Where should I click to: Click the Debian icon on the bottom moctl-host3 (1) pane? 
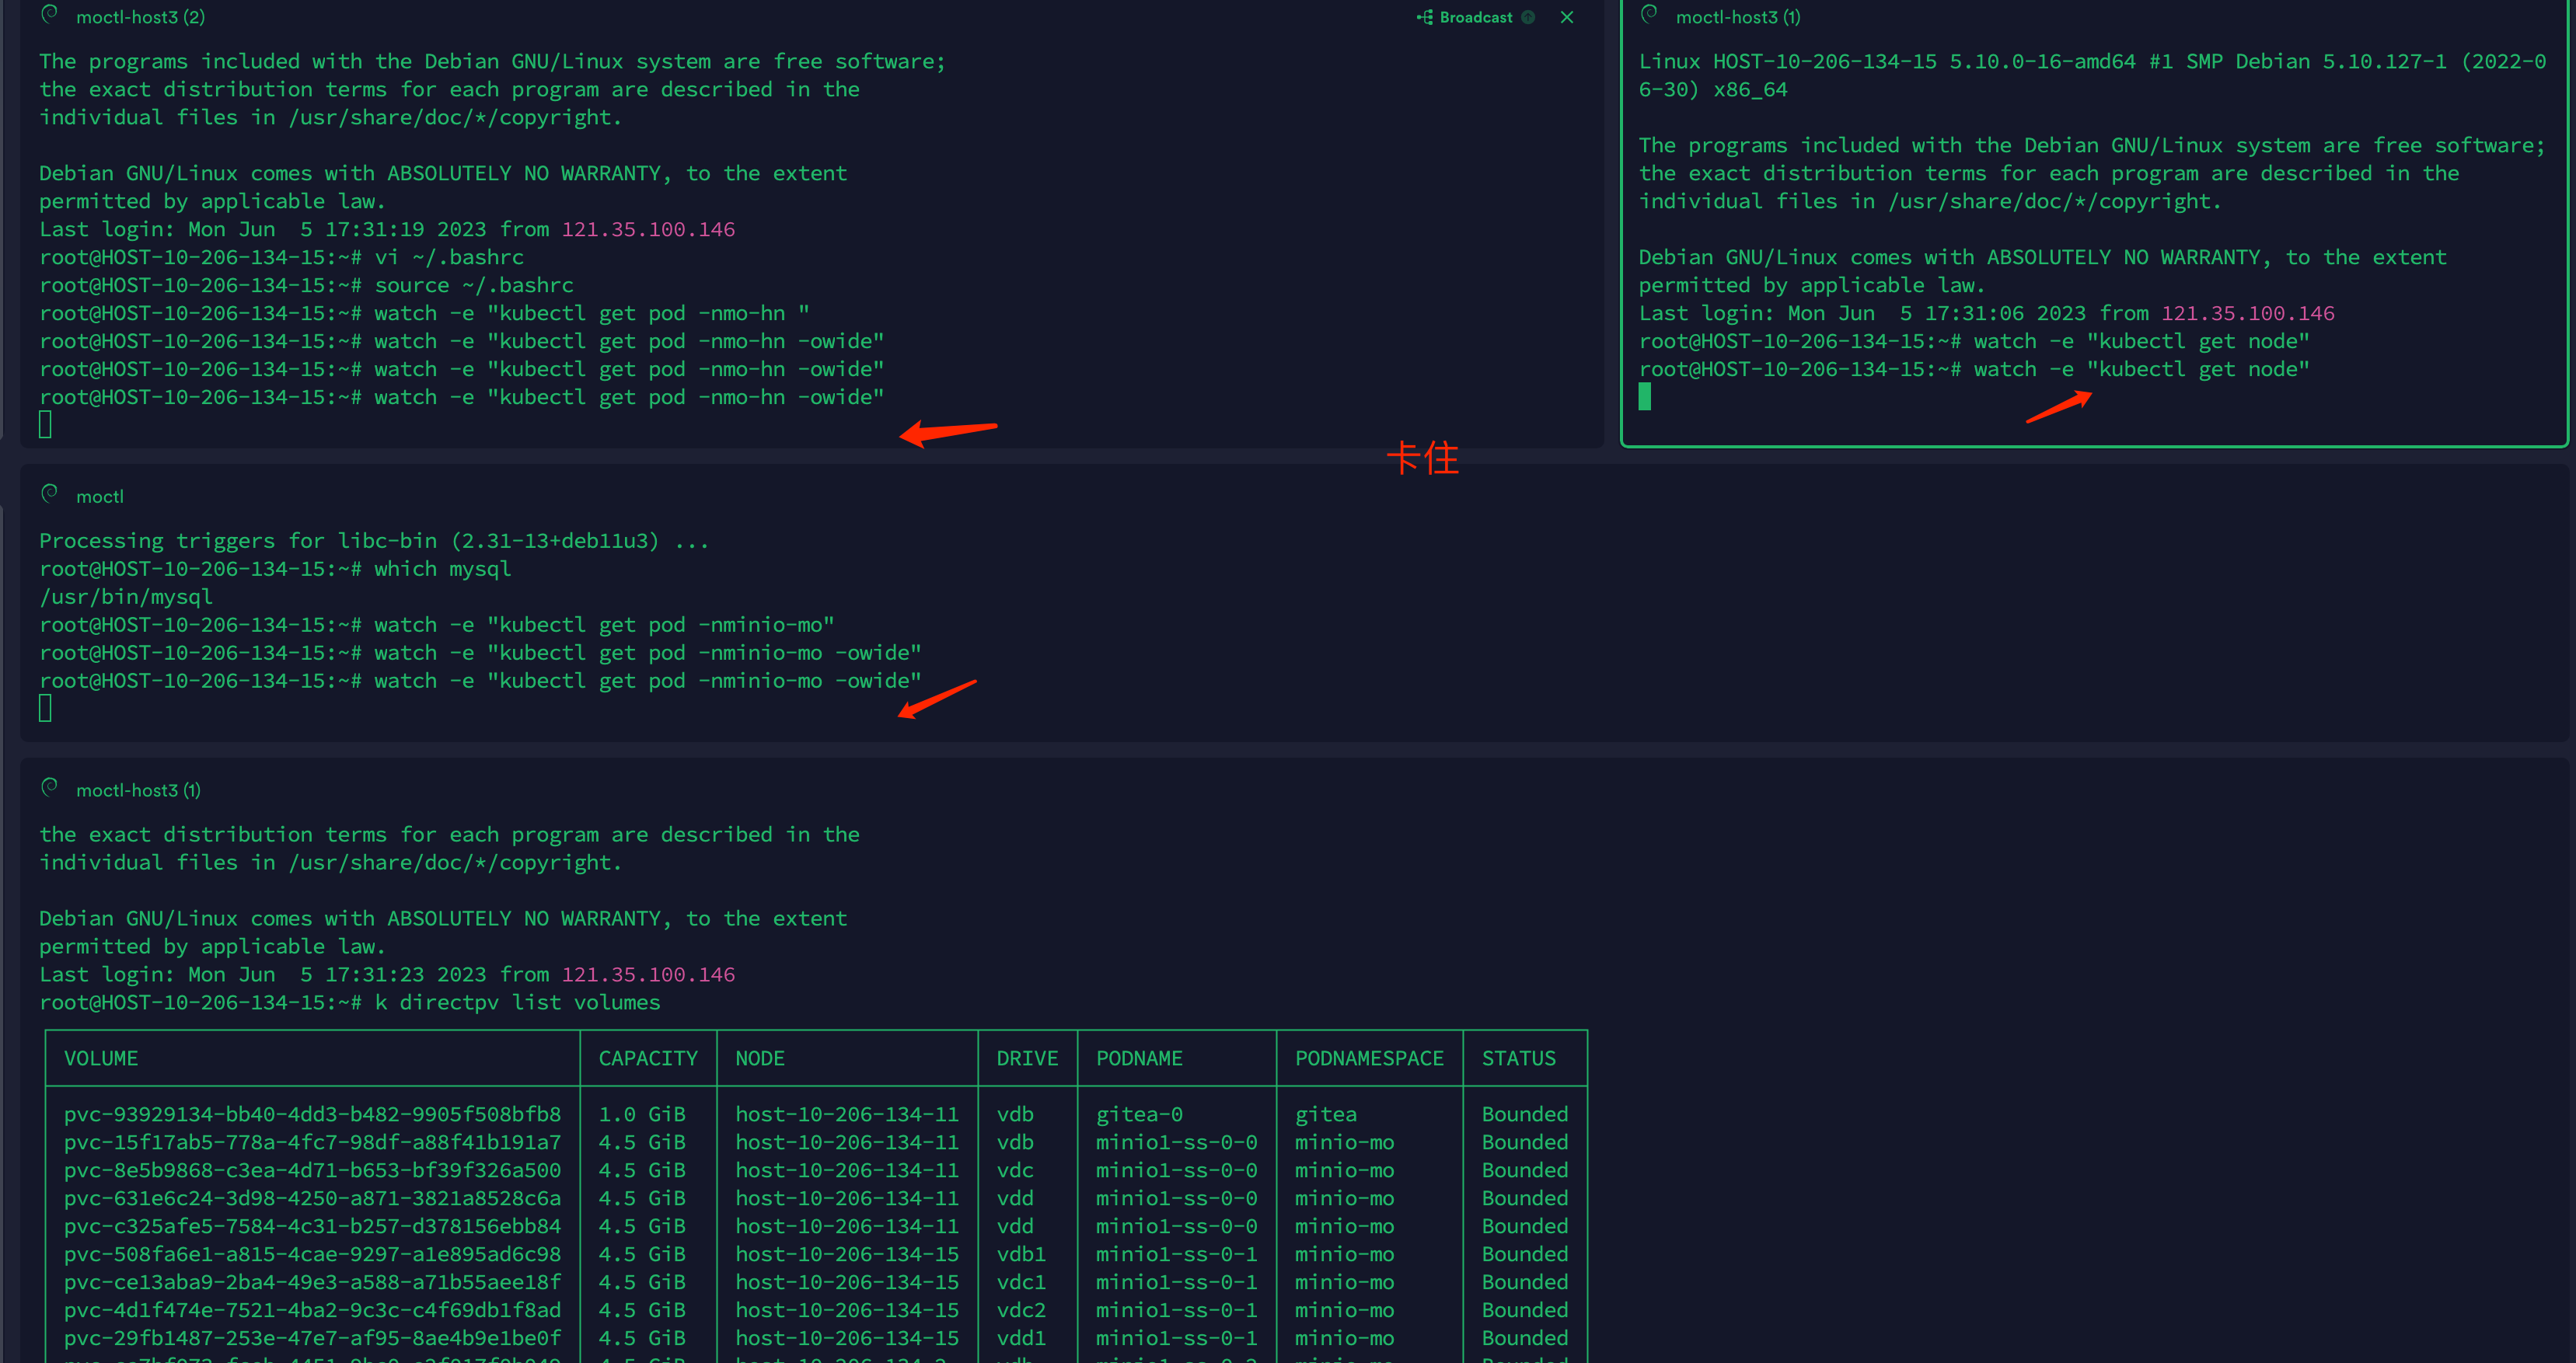point(49,787)
